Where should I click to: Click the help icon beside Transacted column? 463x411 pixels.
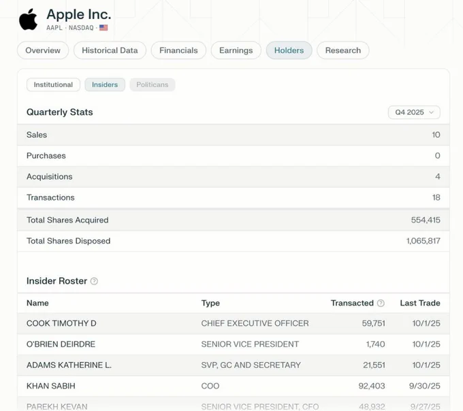point(381,303)
